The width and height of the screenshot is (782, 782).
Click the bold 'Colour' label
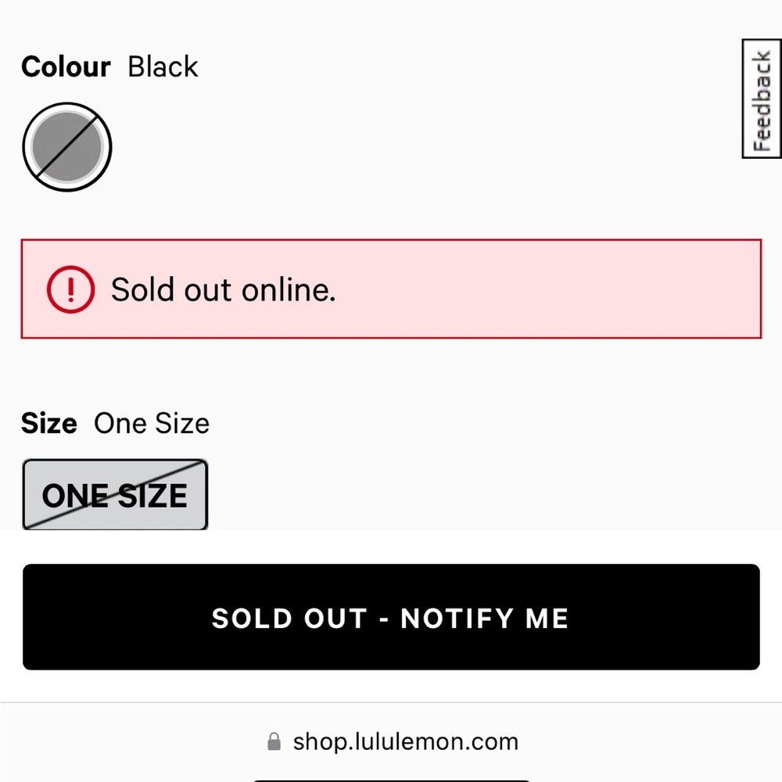coord(66,67)
